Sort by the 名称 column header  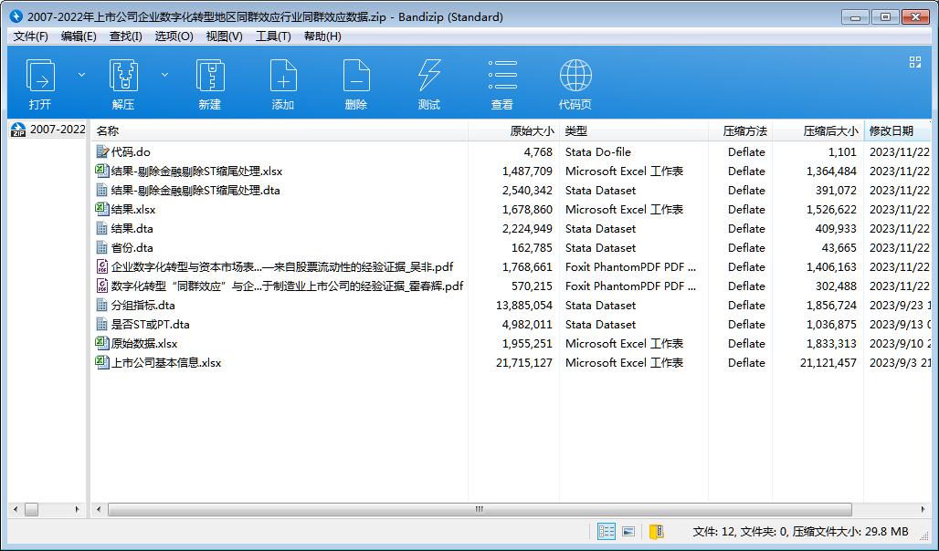(280, 131)
